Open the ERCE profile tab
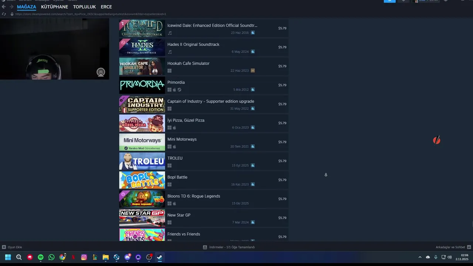 (x=106, y=7)
